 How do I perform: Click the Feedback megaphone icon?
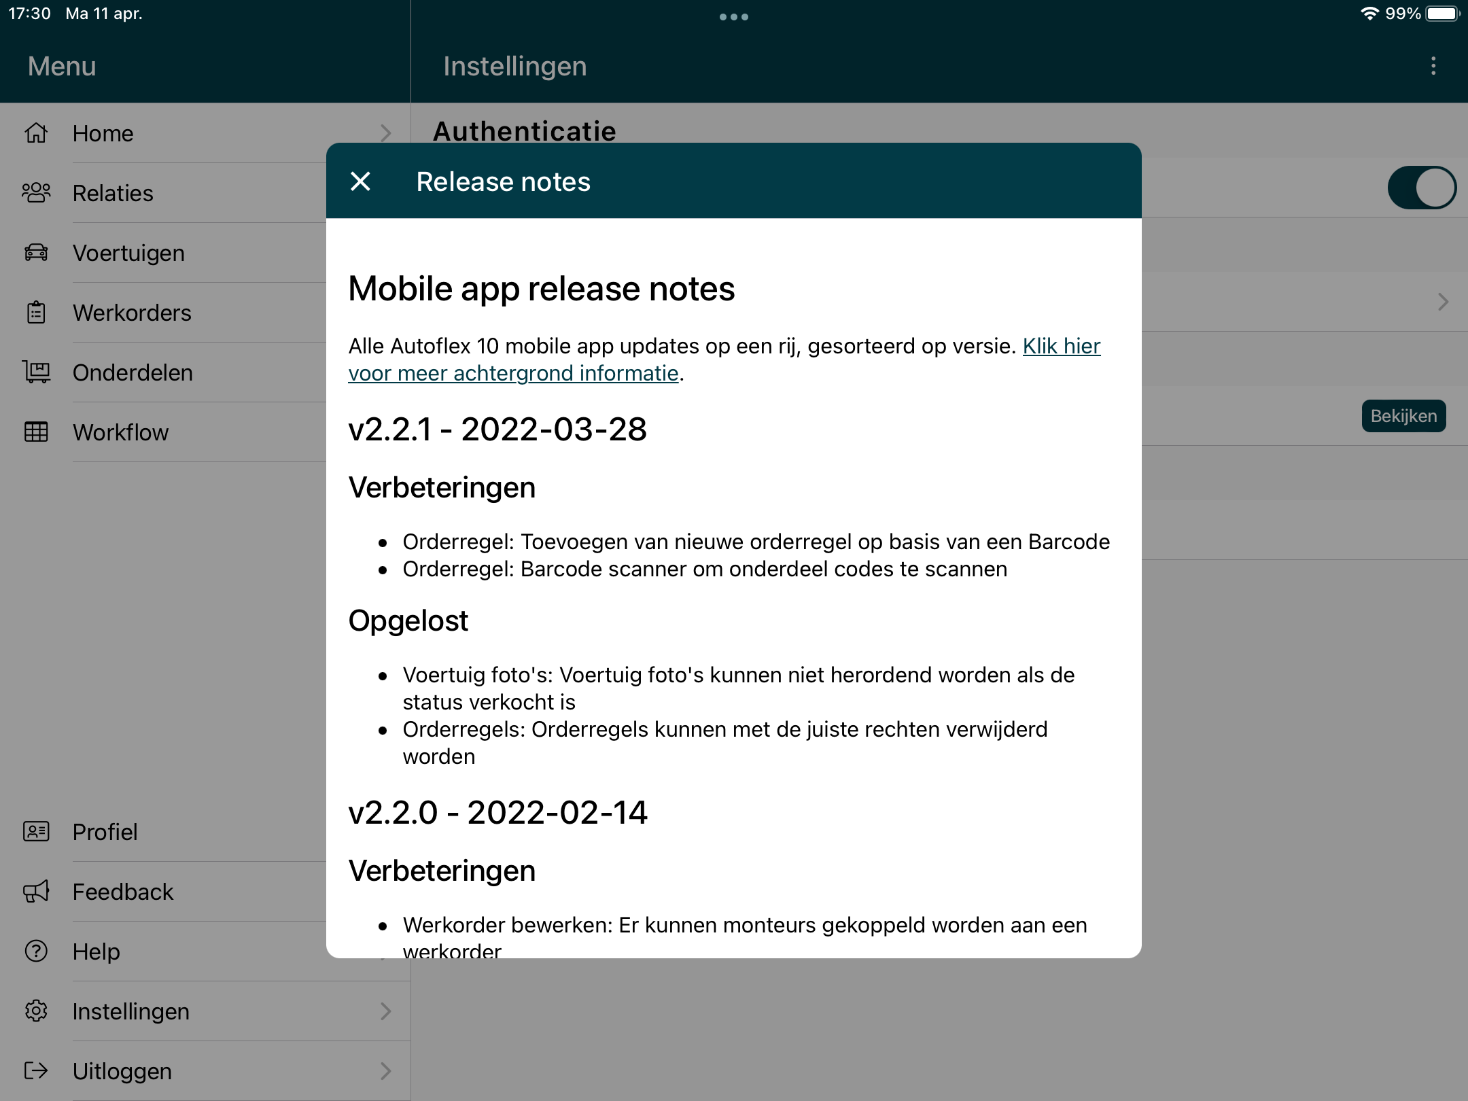click(36, 891)
